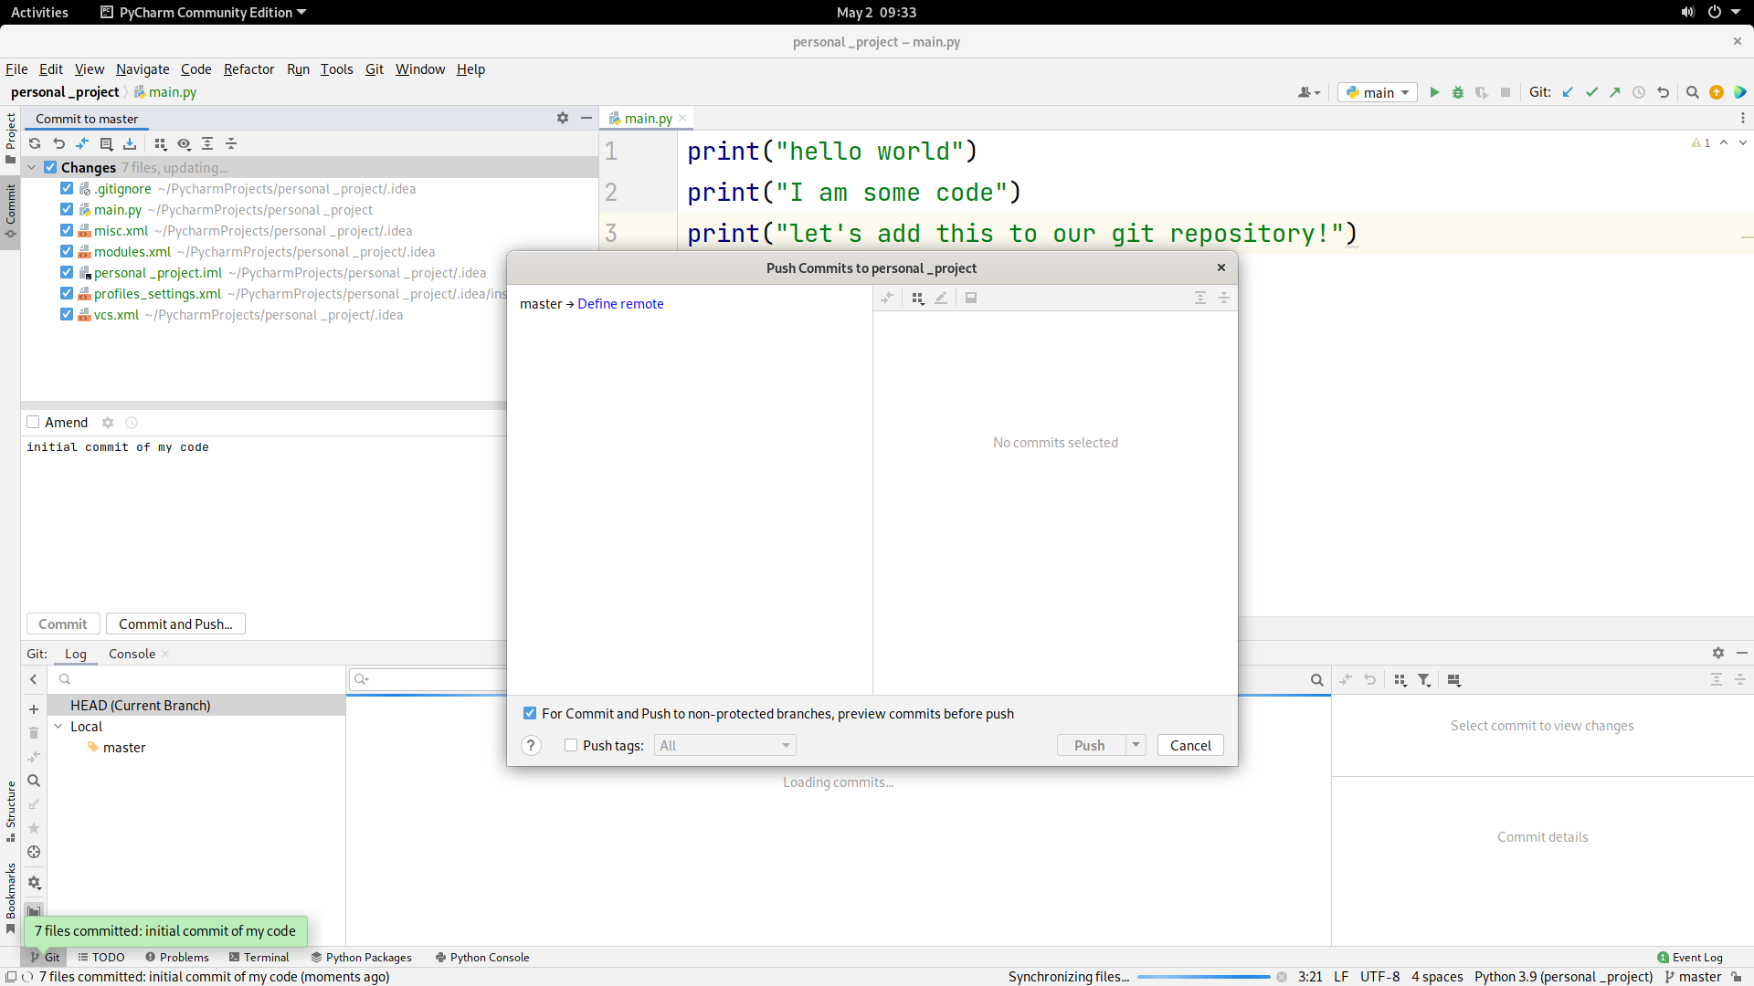Click the filter funnel icon in Git log details
Image resolution: width=1754 pixels, height=986 pixels.
coord(1424,680)
